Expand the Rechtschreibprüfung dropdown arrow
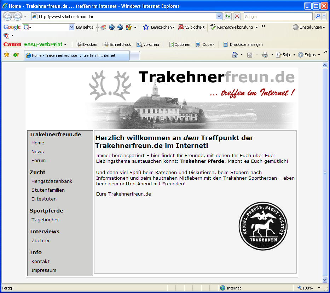 pyautogui.click(x=256, y=27)
